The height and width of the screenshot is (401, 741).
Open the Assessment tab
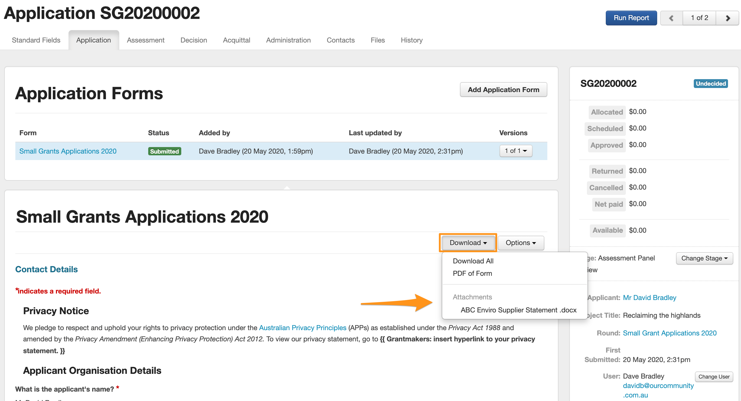pyautogui.click(x=145, y=40)
